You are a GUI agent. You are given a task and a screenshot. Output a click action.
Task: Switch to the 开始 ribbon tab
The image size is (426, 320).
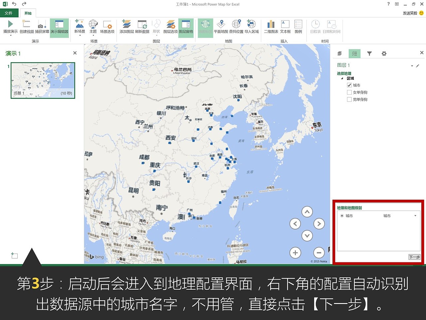click(28, 13)
